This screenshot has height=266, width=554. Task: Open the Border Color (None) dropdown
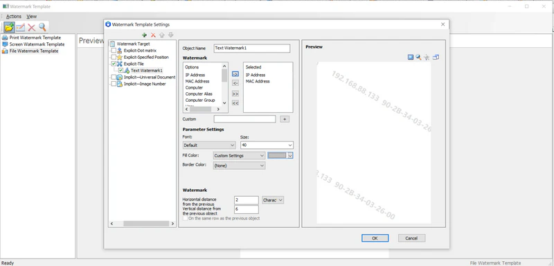(x=239, y=166)
